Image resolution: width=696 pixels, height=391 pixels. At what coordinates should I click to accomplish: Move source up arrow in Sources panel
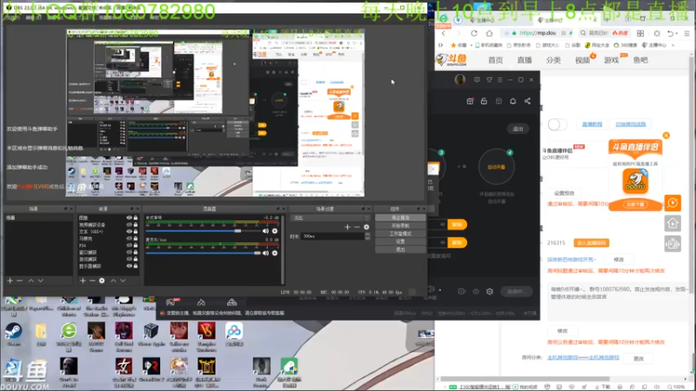[x=113, y=281]
